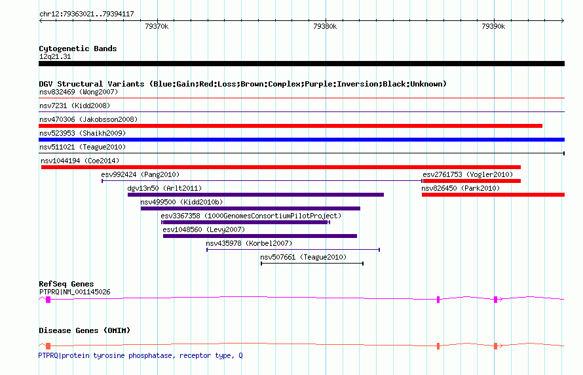
Task: Click the nsv832469 (Wong2007) variant label
Action: pyautogui.click(x=79, y=92)
